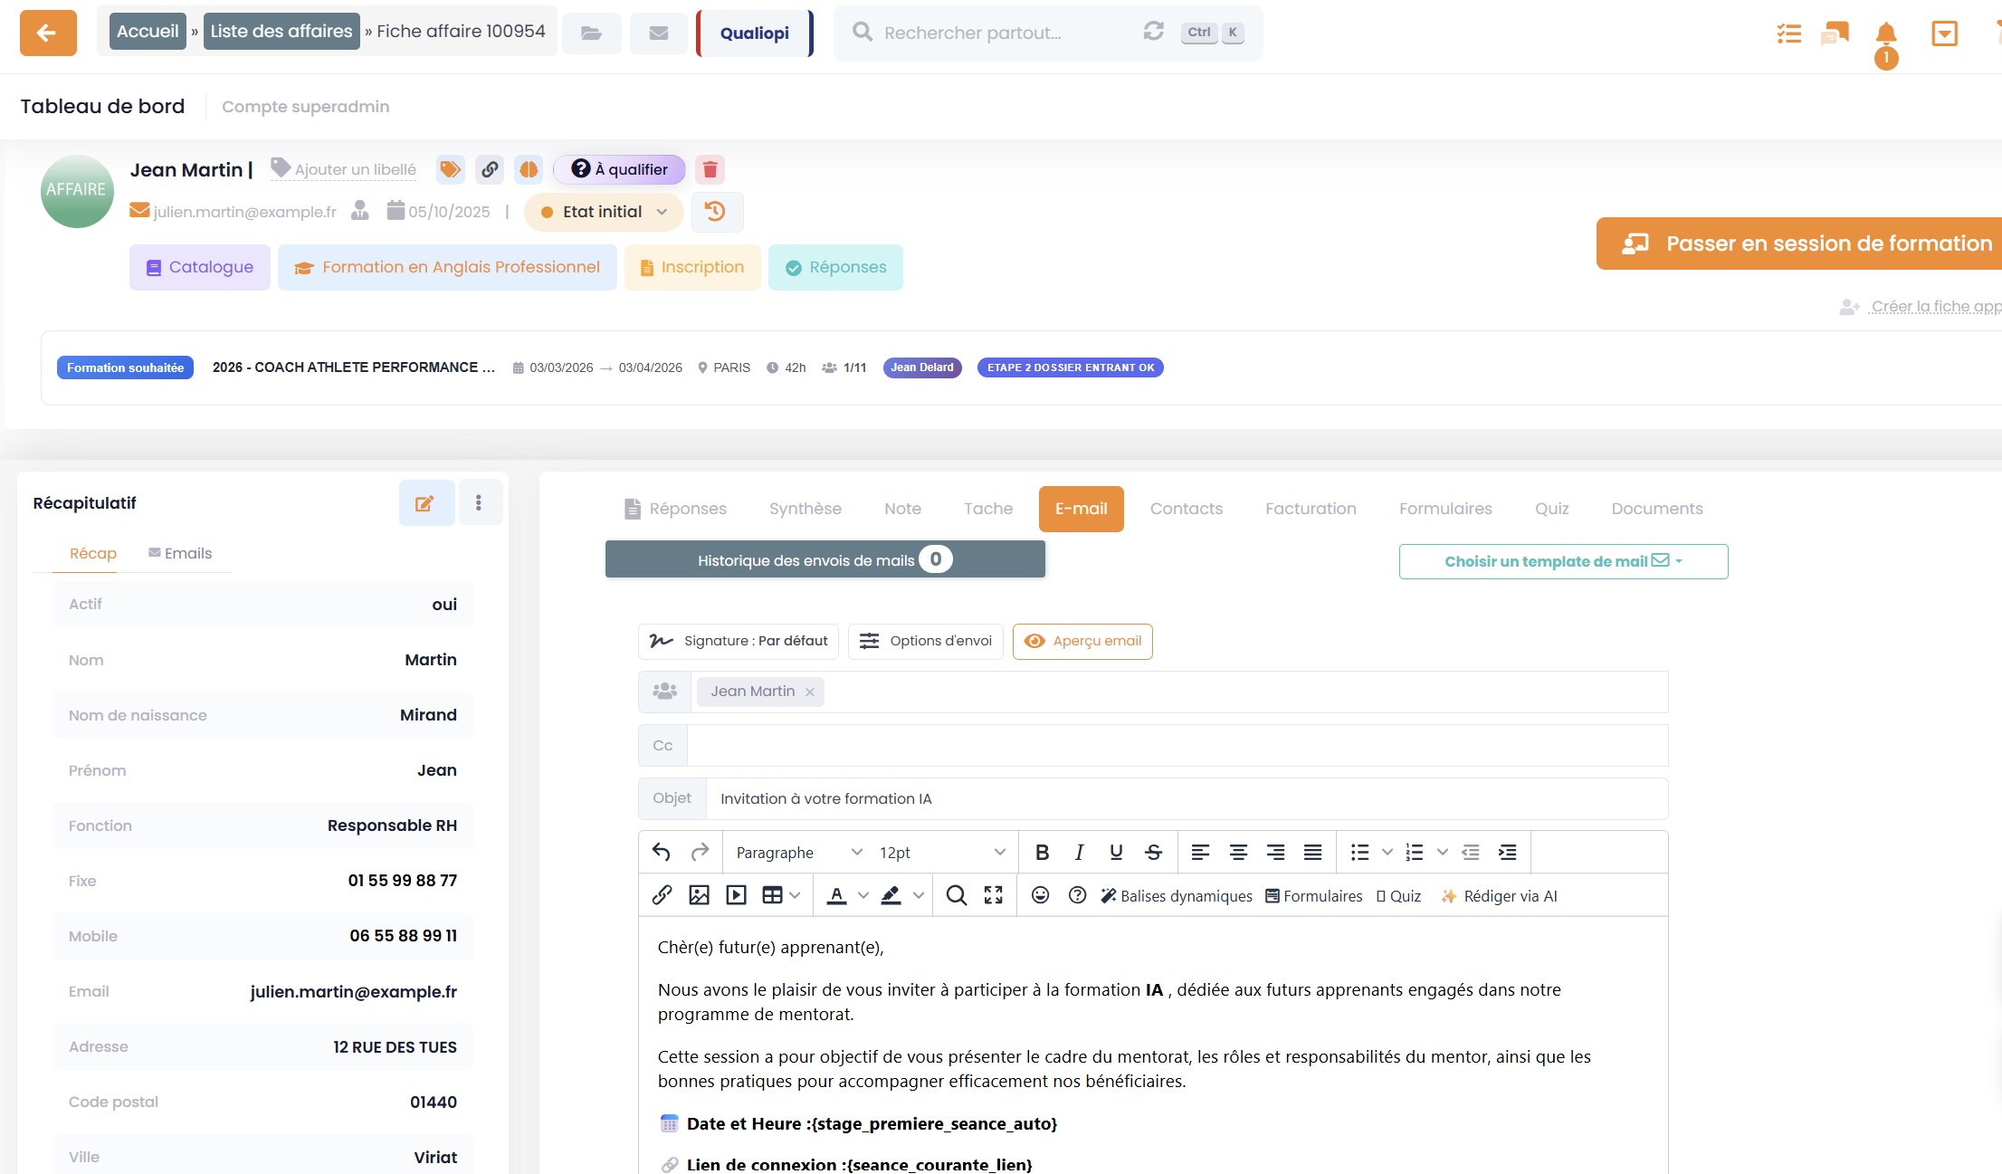Redo edit in email editor
This screenshot has width=2002, height=1174.
700,853
